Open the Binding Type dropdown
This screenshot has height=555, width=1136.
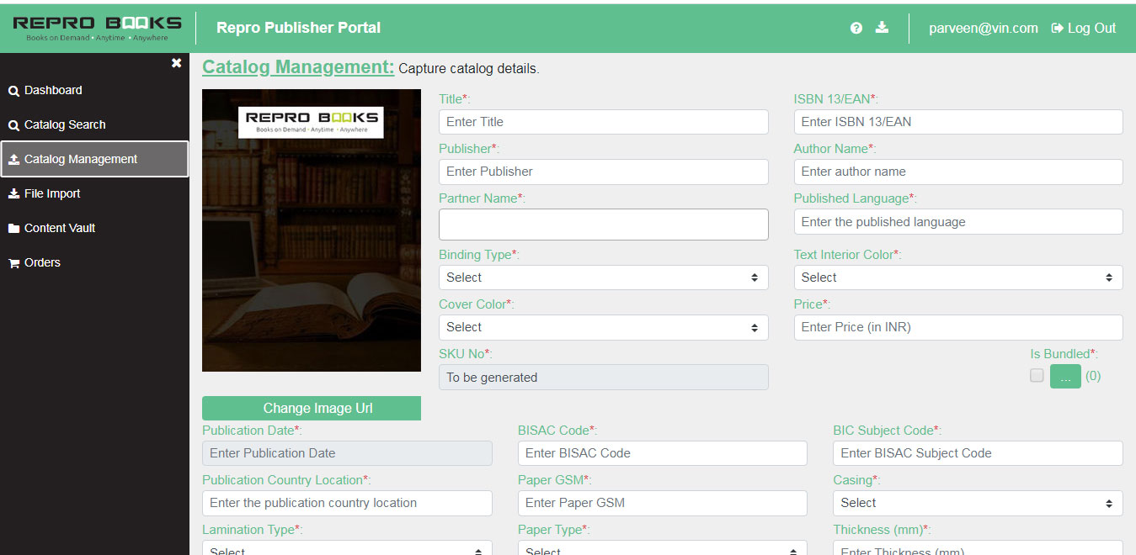(603, 277)
